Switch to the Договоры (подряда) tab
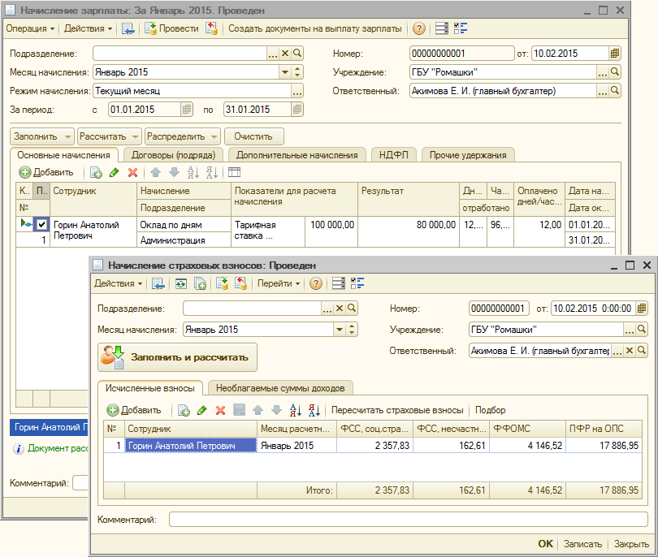This screenshot has width=658, height=557. (x=173, y=155)
